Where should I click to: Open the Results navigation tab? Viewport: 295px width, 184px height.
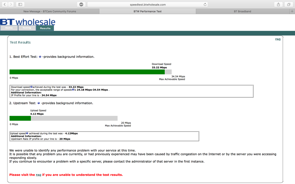pos(45,28)
